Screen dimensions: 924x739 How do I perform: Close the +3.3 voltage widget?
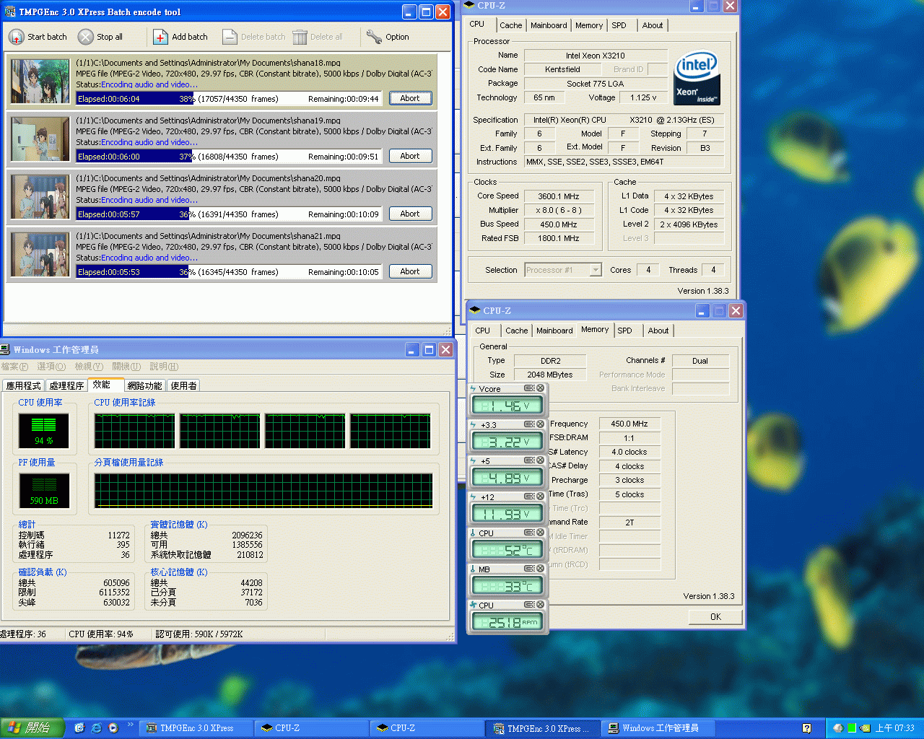click(540, 424)
